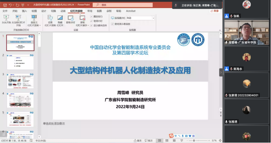Click the Sogou input method S logo

[171, 136]
